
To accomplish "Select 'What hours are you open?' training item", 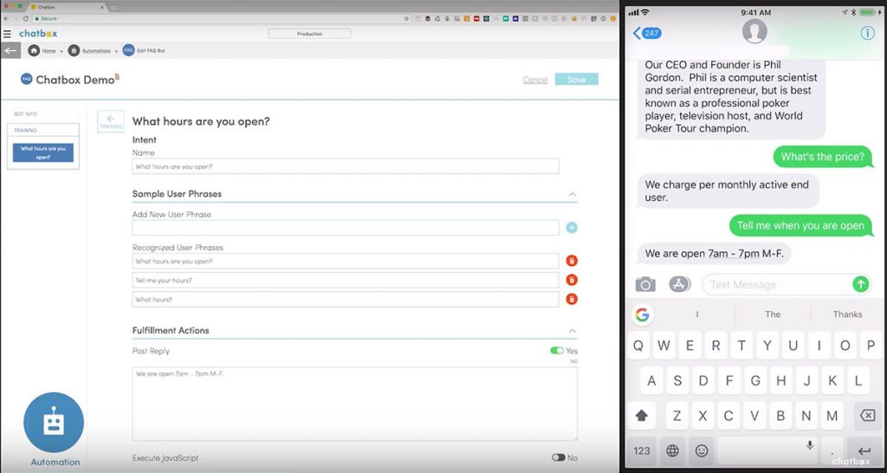I will 43,152.
